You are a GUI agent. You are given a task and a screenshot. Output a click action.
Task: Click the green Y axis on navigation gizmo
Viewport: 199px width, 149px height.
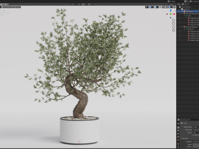click(x=171, y=14)
